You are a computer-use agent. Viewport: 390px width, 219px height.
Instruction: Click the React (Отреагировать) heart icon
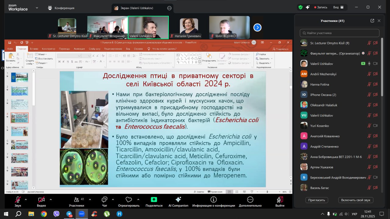tap(129, 200)
